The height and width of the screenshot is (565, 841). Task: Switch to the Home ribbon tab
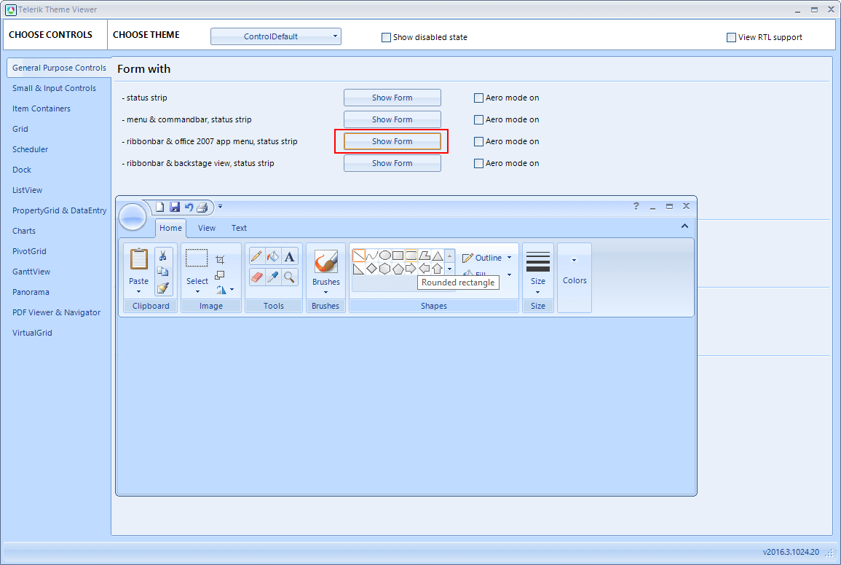pos(170,228)
